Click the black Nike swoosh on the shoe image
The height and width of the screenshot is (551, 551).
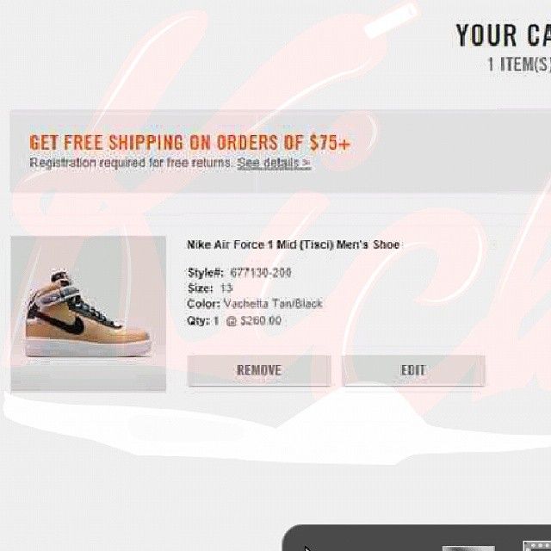click(x=67, y=324)
